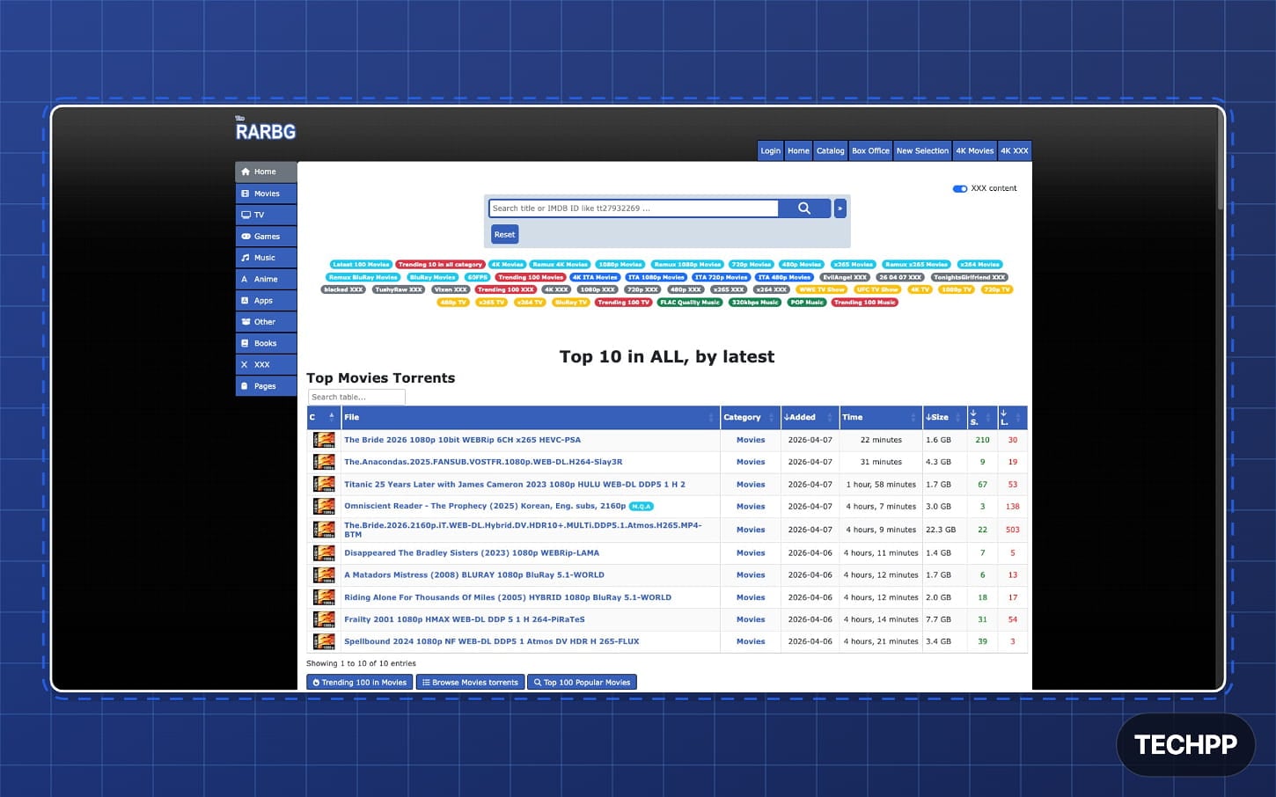Open TV in the left sidebar
The image size is (1276, 797).
[x=266, y=215]
